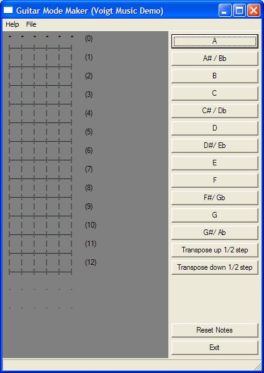
Task: Select the E note button
Action: pos(214,163)
